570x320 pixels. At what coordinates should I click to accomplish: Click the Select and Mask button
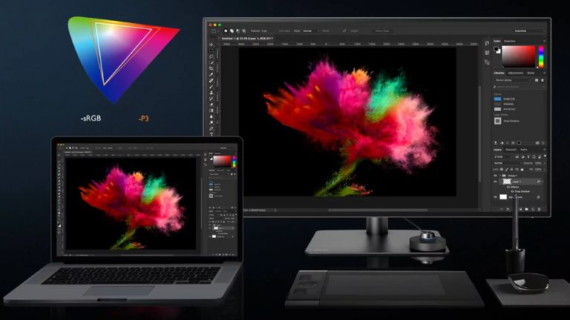382,31
